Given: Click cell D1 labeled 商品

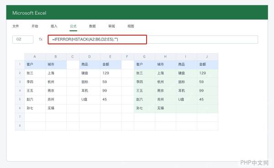Looking at the screenshot, I should [90, 64].
